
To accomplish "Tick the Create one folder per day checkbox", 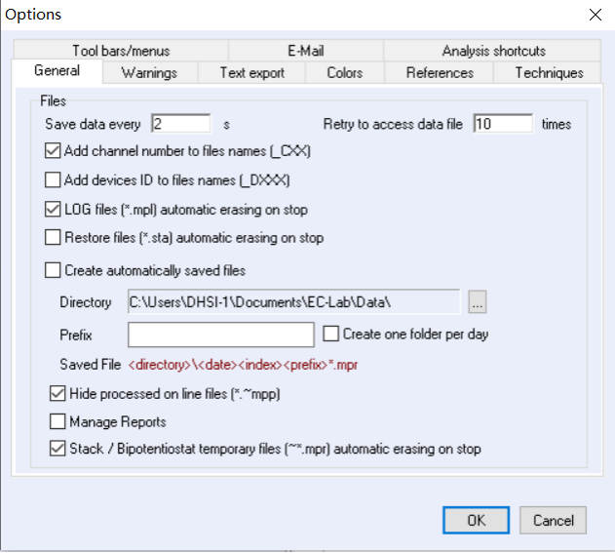I will [x=331, y=334].
